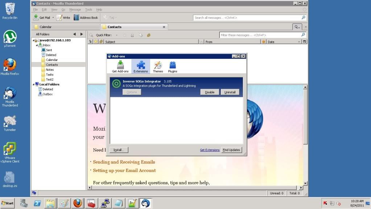The image size is (371, 209).
Task: Toggle the contact quick filter
Action: coord(132,35)
